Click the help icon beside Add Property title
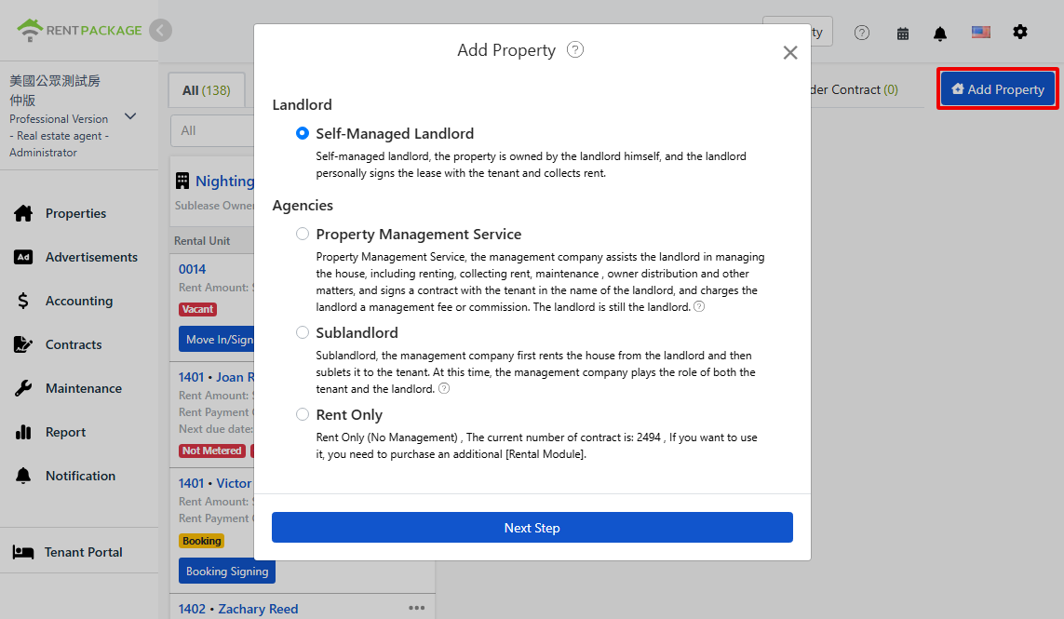Screen dimensions: 1064x619 [574, 49]
